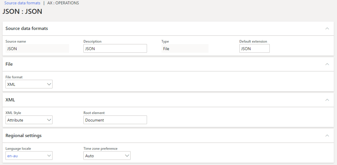Open the Source data formats breadcrumb link
This screenshot has height=165, width=337.
tap(22, 3)
